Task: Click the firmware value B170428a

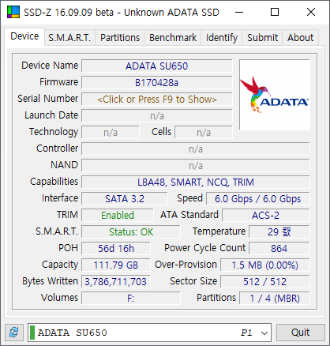Action: coord(157,83)
